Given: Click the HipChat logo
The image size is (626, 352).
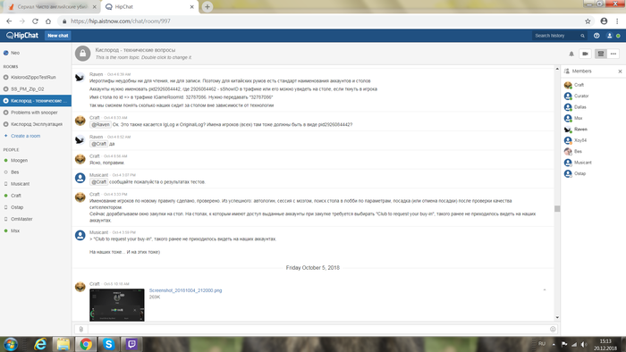Looking at the screenshot, I should pyautogui.click(x=22, y=36).
